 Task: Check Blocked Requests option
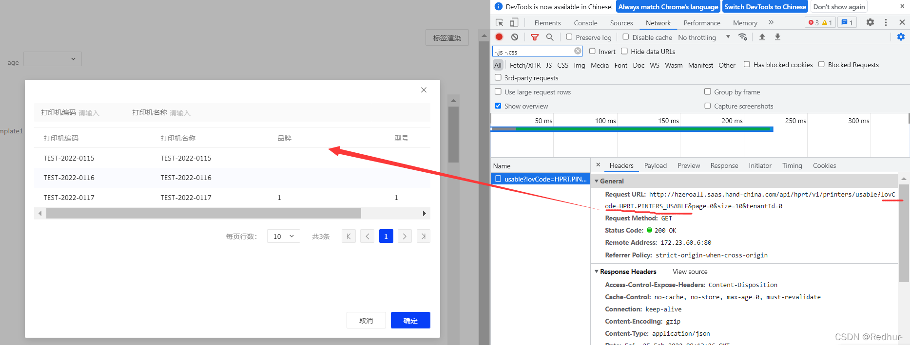tap(821, 64)
